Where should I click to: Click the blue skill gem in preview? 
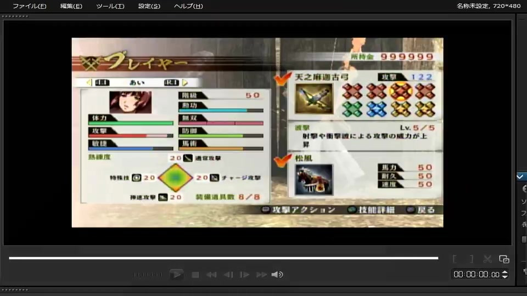(377, 109)
